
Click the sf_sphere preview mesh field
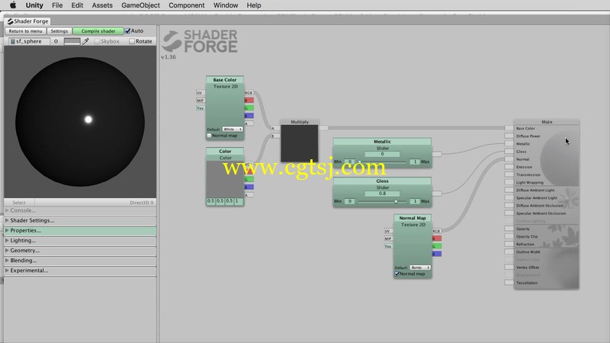pos(29,41)
